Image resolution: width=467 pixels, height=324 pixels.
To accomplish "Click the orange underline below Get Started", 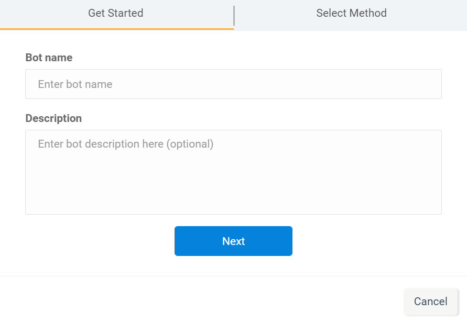I will tap(116, 29).
